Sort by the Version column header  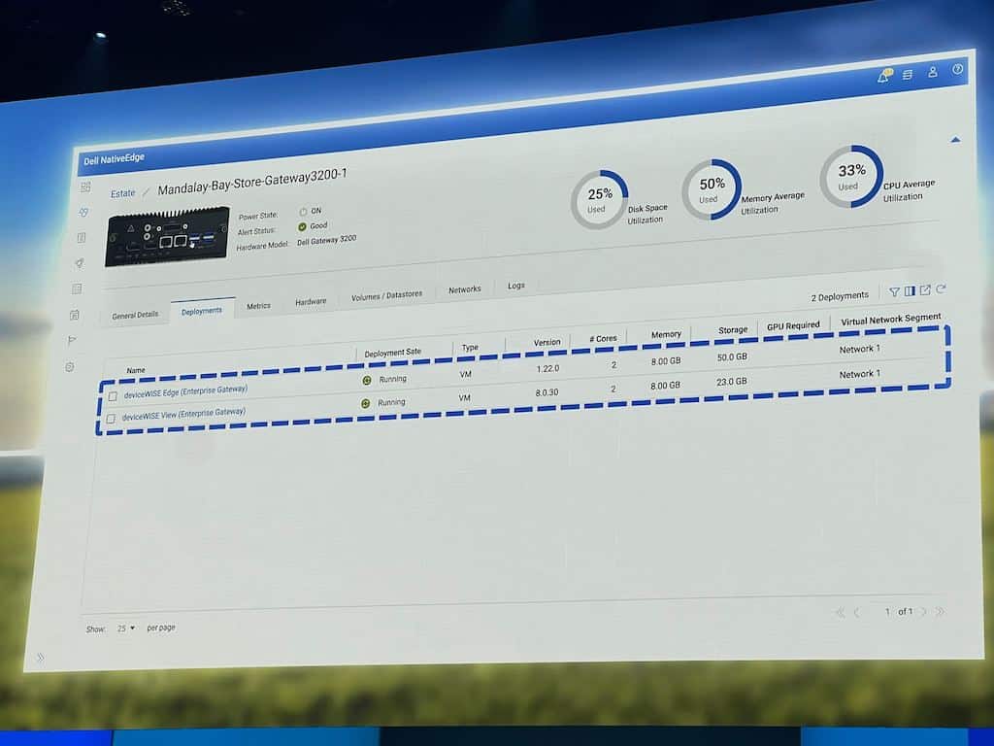click(547, 342)
